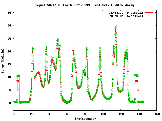Click y-axis tick label 20

pyautogui.click(x=9, y=51)
